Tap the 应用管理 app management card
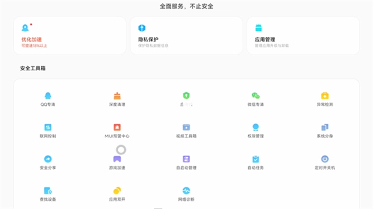Viewport: 373px width, 209px height. (x=303, y=35)
